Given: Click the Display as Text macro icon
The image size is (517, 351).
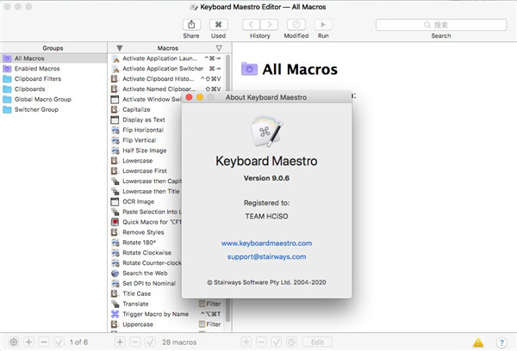Looking at the screenshot, I should pos(115,120).
